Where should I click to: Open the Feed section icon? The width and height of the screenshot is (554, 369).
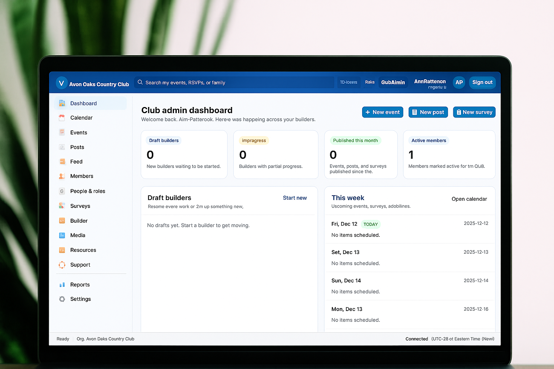point(62,161)
